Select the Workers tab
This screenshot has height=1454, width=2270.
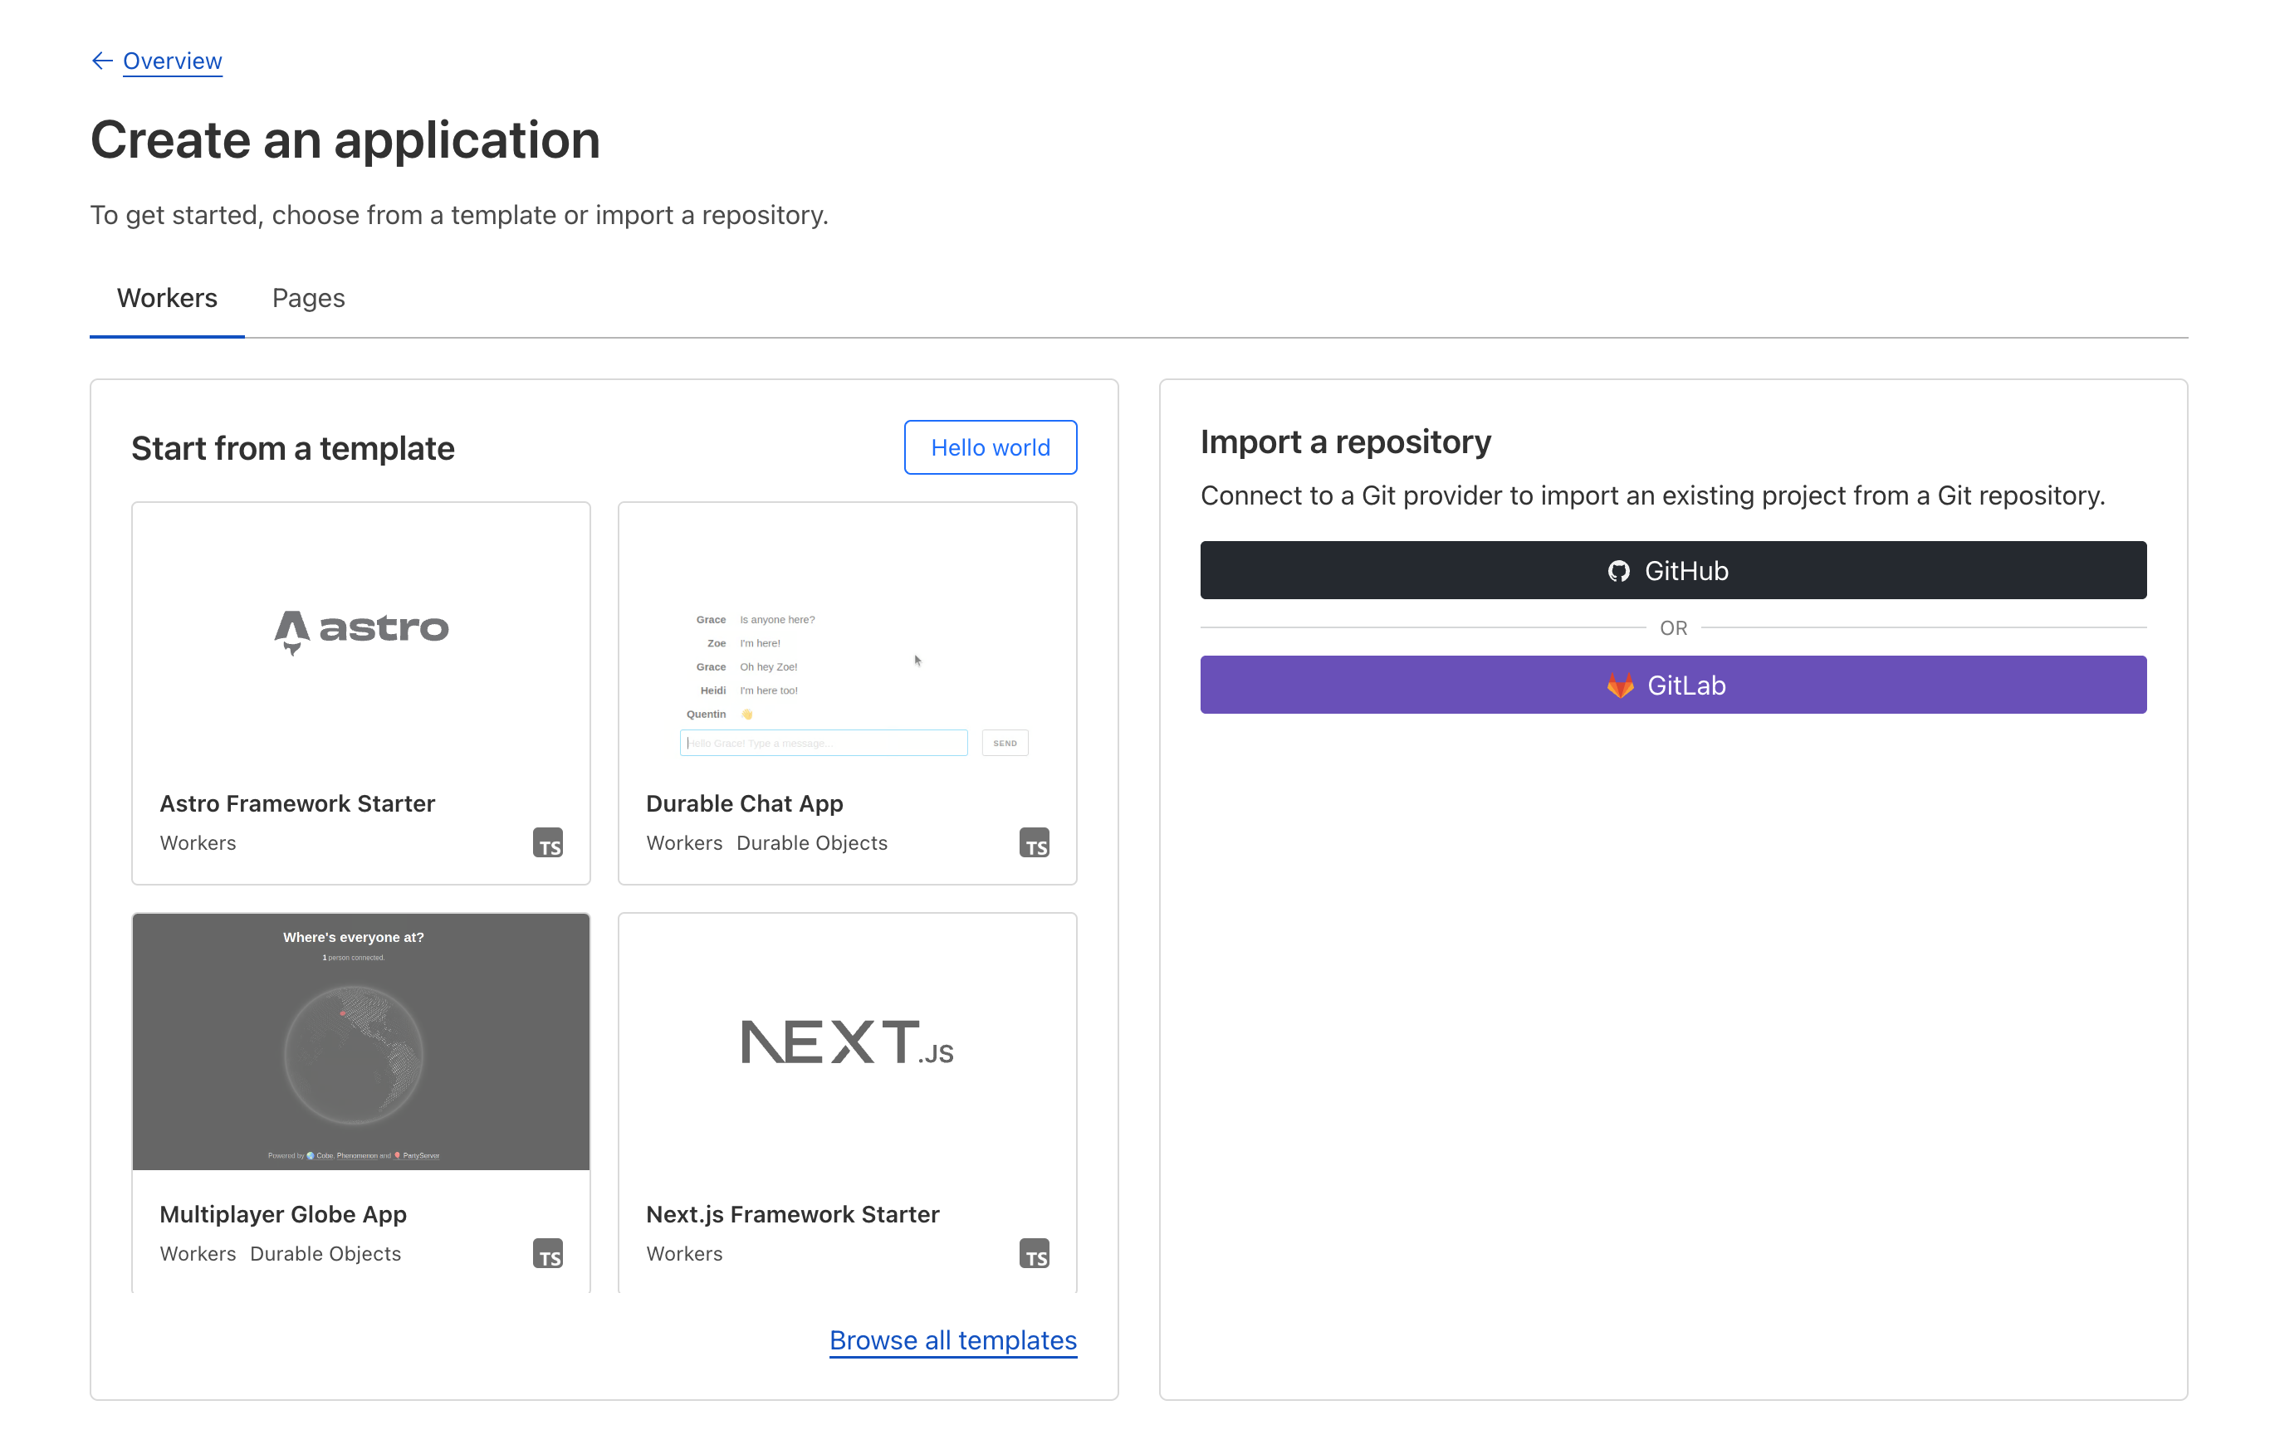pos(167,299)
